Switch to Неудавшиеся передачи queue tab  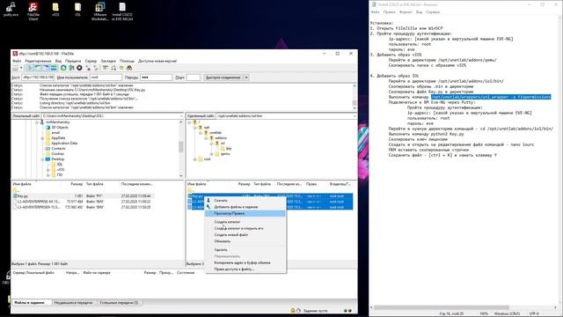pos(73,303)
